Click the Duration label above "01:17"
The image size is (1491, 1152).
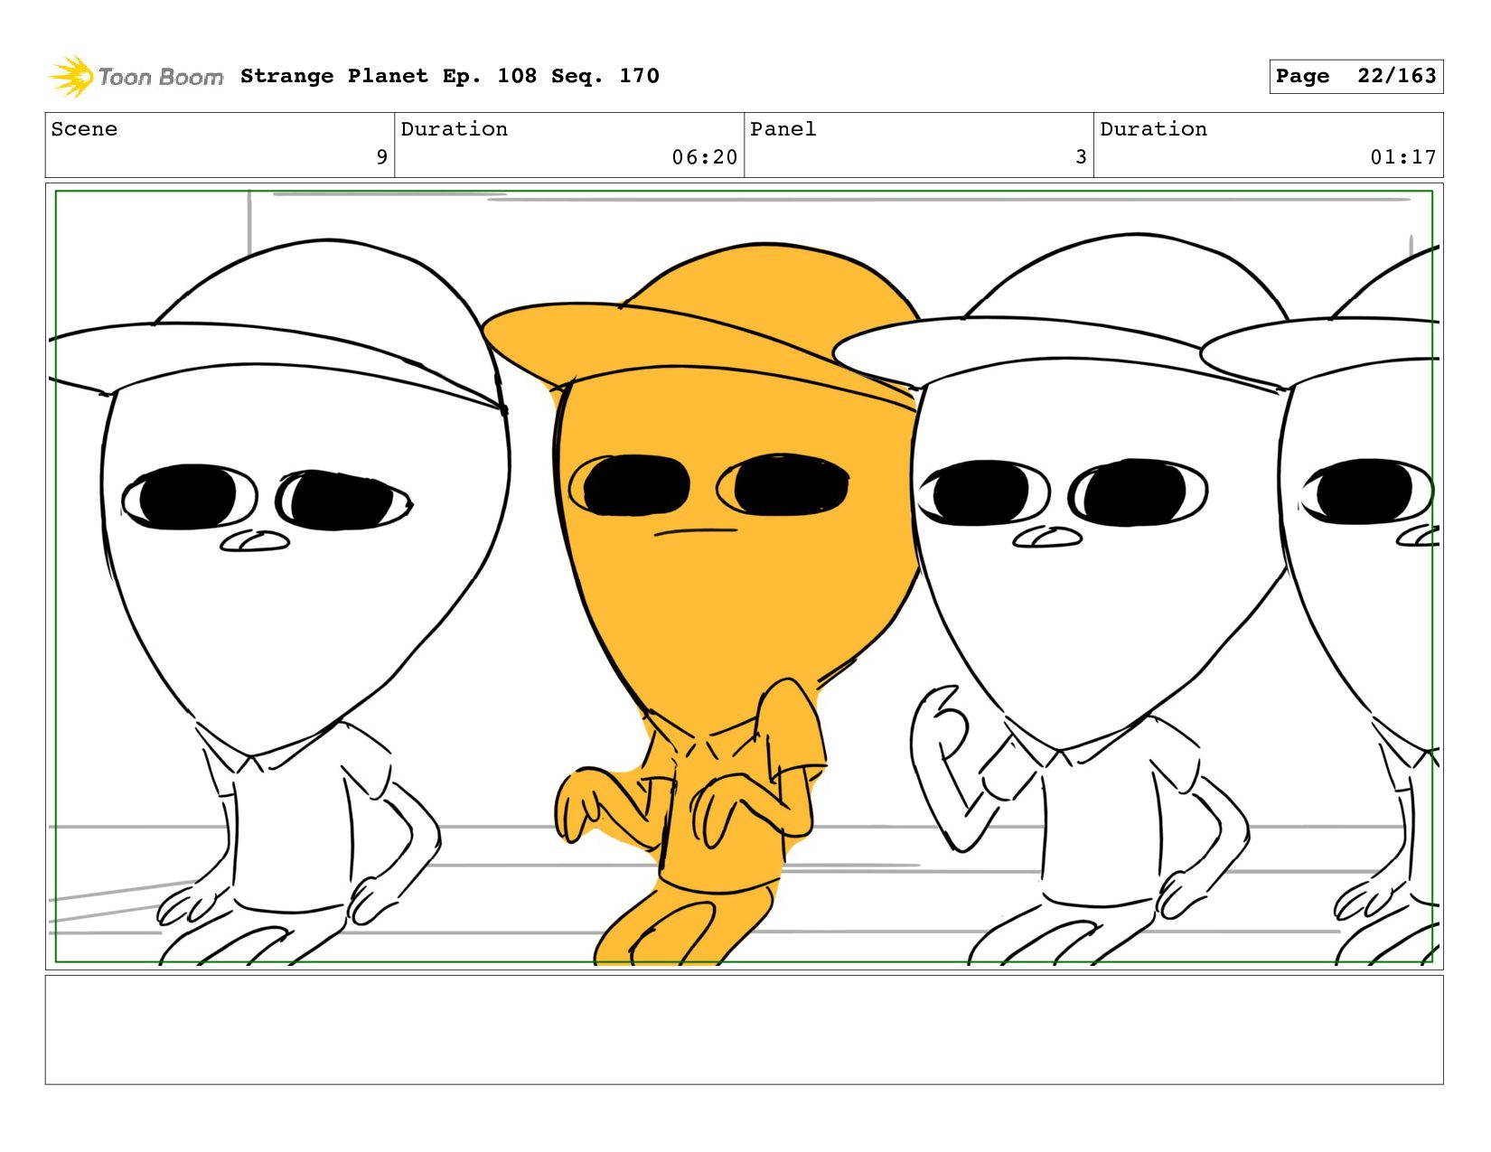point(1154,129)
